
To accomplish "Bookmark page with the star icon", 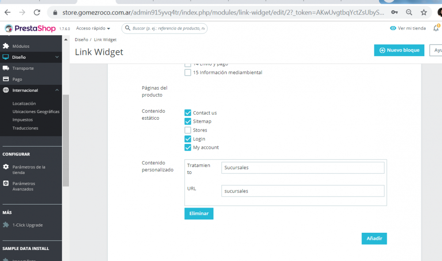I will tap(424, 12).
